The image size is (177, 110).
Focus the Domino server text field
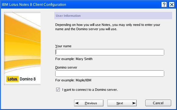[x=110, y=74]
